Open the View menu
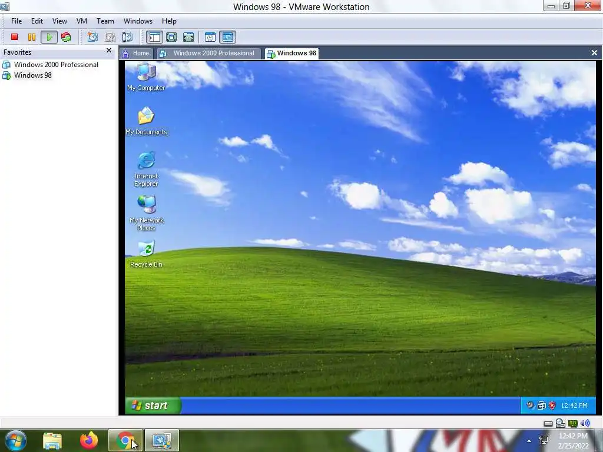Viewport: 603px width, 452px height. (x=59, y=21)
